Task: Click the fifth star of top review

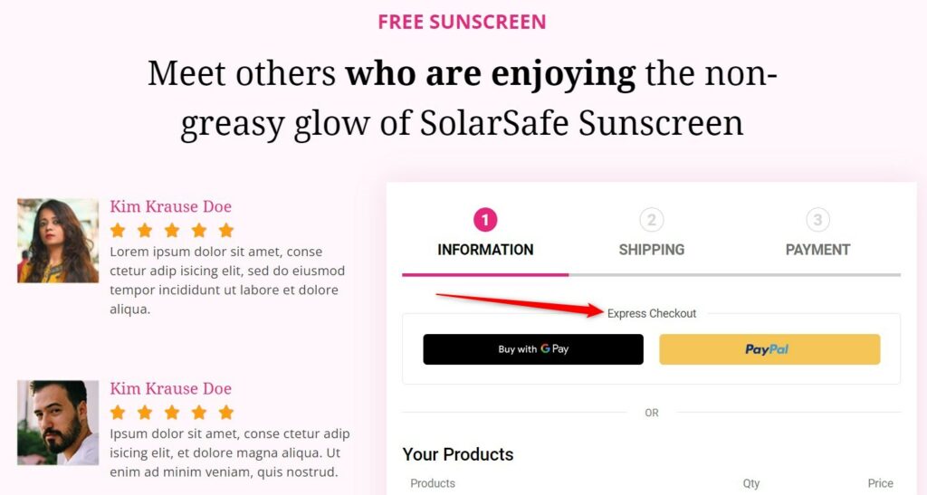Action: (226, 230)
